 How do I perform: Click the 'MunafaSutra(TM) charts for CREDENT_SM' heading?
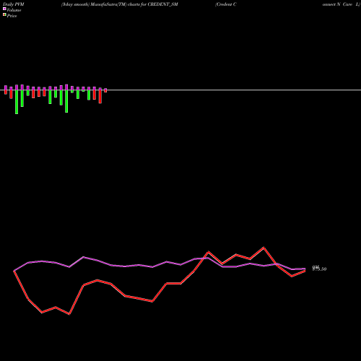tap(134, 4)
